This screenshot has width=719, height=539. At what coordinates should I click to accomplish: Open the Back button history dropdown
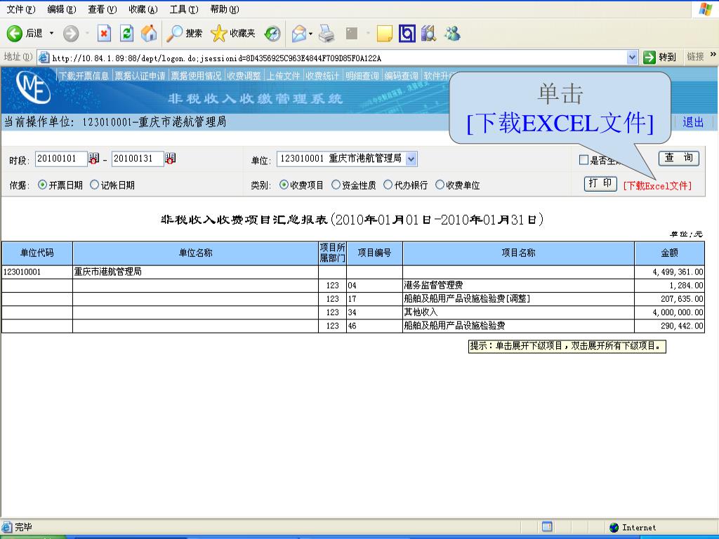coord(51,33)
